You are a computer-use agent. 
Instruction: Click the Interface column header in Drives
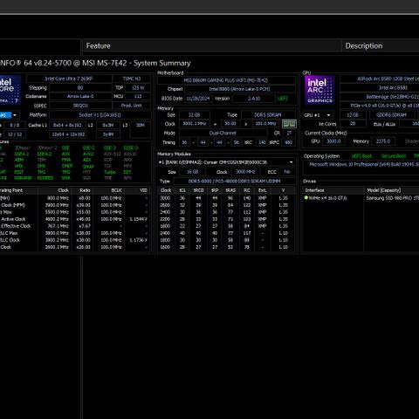click(333, 190)
